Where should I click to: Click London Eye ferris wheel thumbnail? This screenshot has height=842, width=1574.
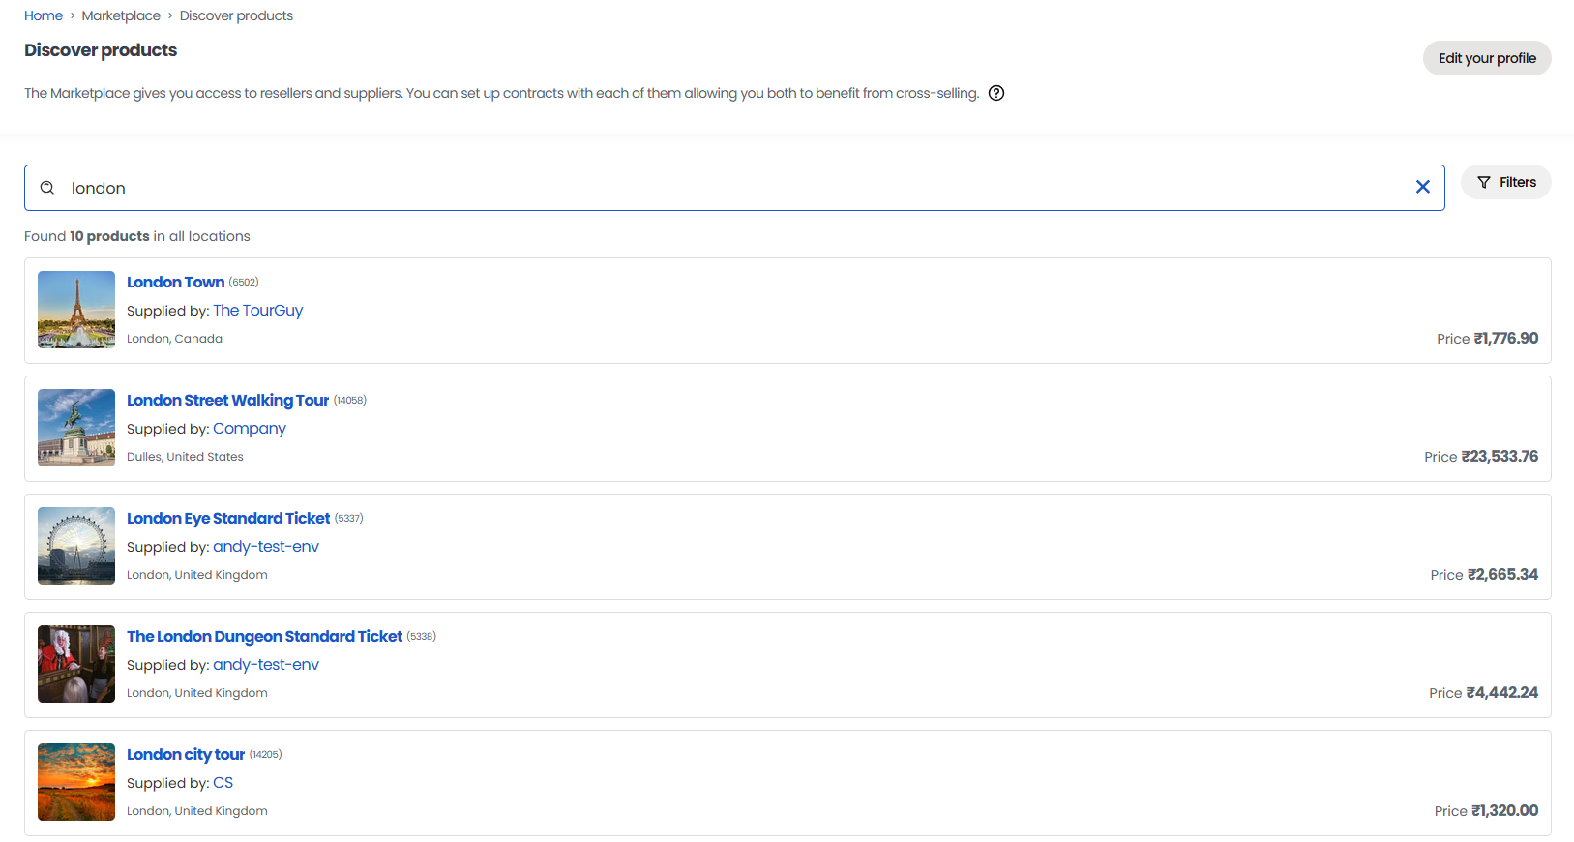click(76, 546)
